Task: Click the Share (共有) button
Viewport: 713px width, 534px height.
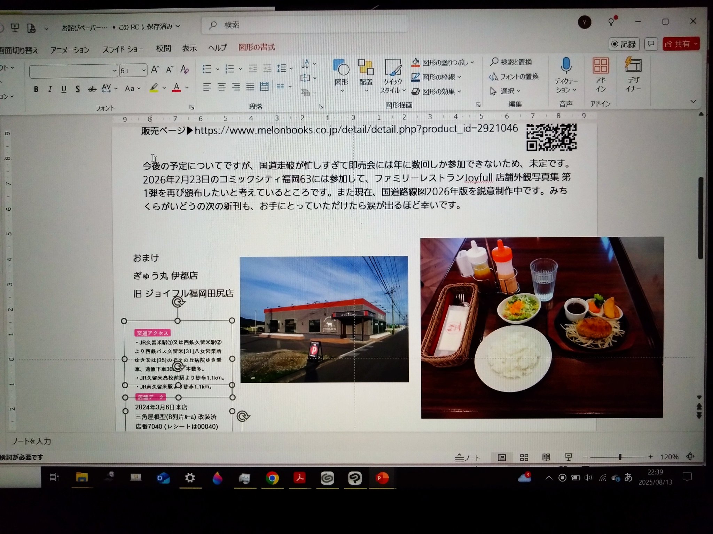Action: tap(677, 44)
